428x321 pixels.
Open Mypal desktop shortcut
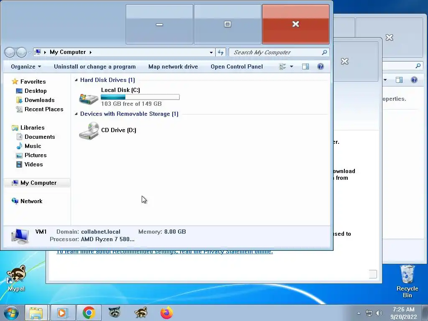coord(16,278)
